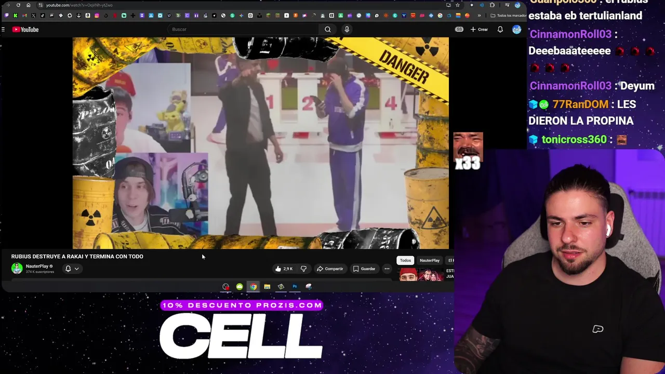This screenshot has width=665, height=374.
Task: Open Photoshop from the taskbar
Action: 295,287
